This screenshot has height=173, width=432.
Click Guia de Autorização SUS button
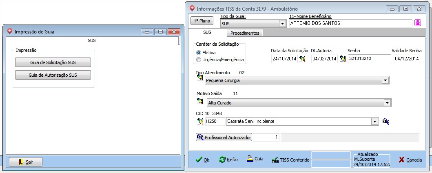point(53,75)
